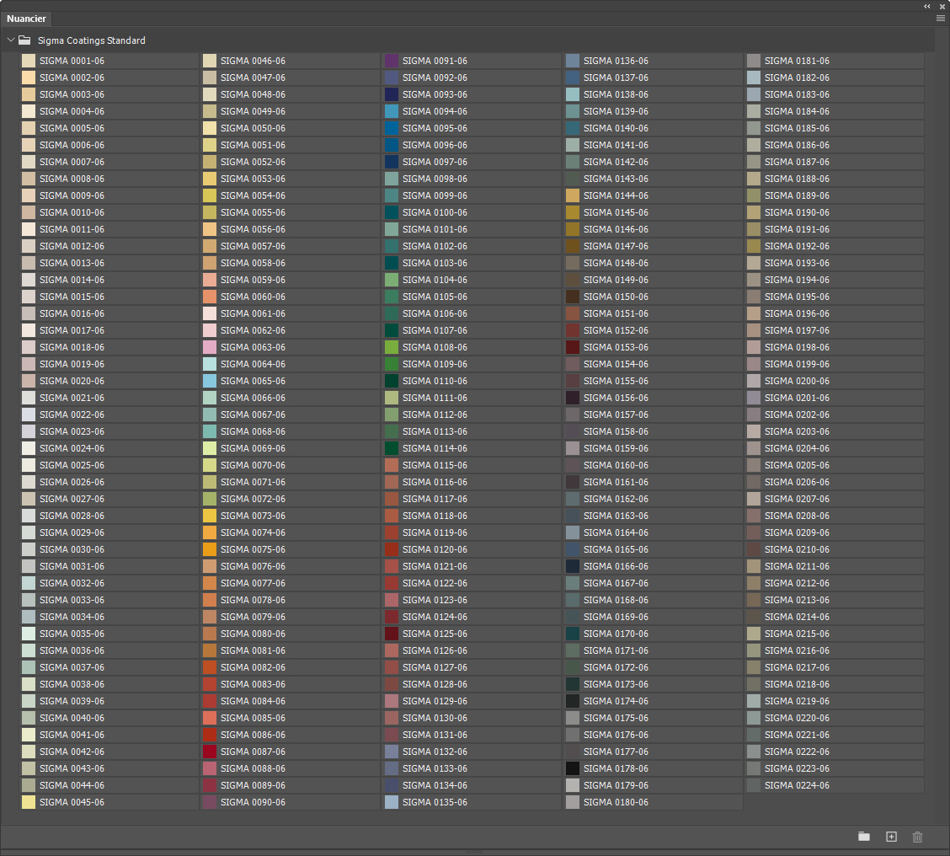Click the SIGMA 0114-06 label
This screenshot has width=950, height=856.
click(435, 448)
